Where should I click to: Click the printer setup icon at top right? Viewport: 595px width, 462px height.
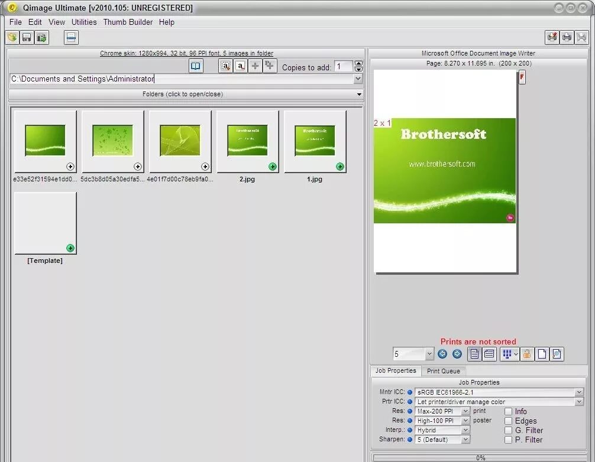pos(552,37)
